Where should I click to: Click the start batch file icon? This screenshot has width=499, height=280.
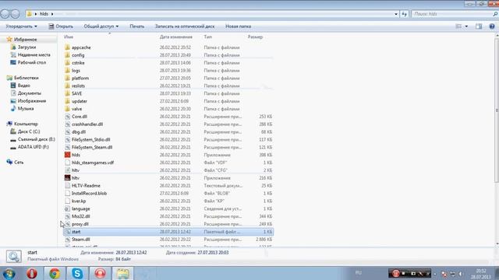67,232
